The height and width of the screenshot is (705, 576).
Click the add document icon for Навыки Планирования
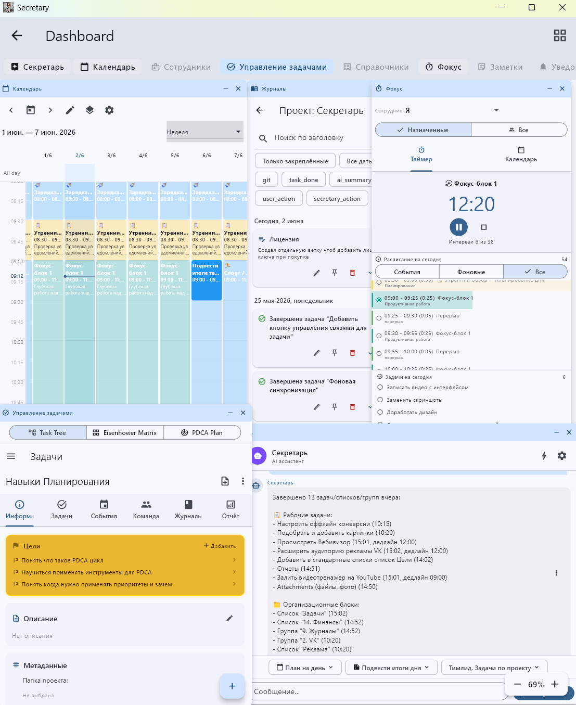tap(225, 481)
